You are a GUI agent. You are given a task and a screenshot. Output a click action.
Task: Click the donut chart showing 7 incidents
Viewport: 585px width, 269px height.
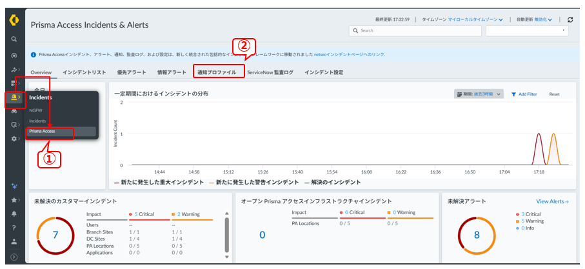(55, 235)
